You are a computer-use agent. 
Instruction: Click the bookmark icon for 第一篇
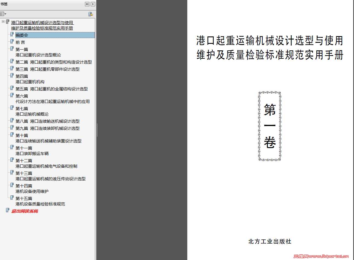coord(12,48)
